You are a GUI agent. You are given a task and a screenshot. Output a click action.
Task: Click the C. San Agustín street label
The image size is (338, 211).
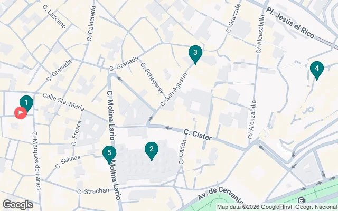pyautogui.click(x=174, y=89)
